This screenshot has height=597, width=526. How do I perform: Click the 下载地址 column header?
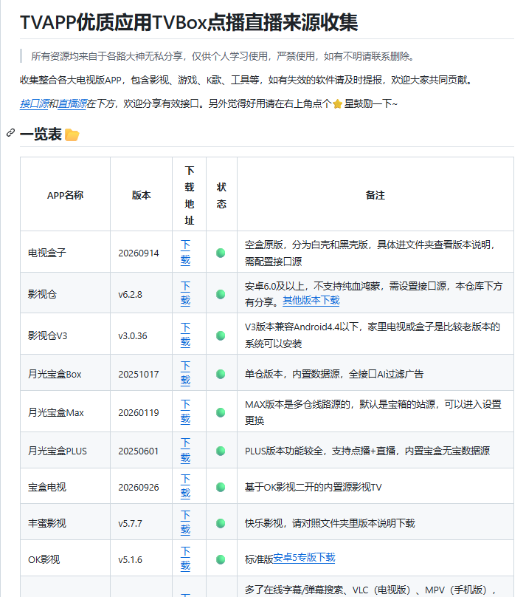click(x=190, y=195)
